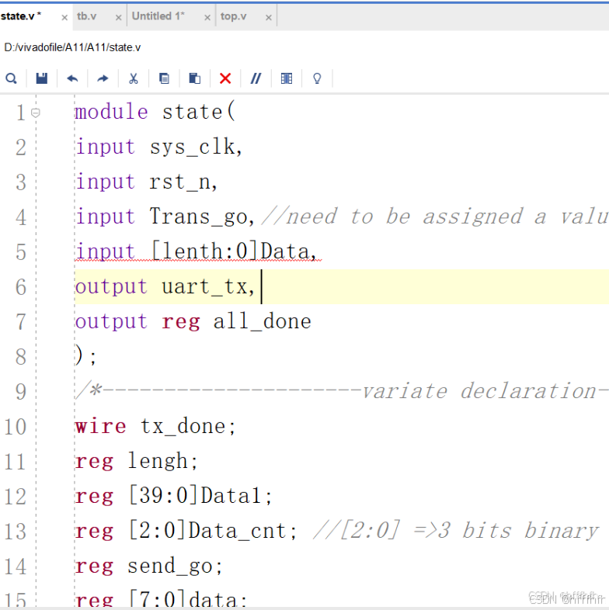
Task: Select the file path D:/vivadofile/A11/A11/state.v
Action: pos(72,47)
